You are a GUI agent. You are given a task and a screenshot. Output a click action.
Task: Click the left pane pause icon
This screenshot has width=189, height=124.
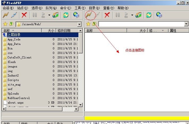click(x=35, y=15)
